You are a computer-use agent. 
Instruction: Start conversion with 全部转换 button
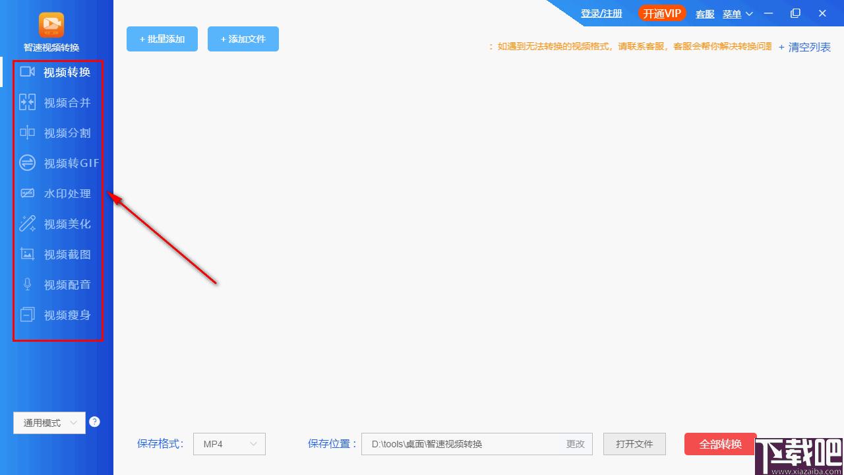721,444
